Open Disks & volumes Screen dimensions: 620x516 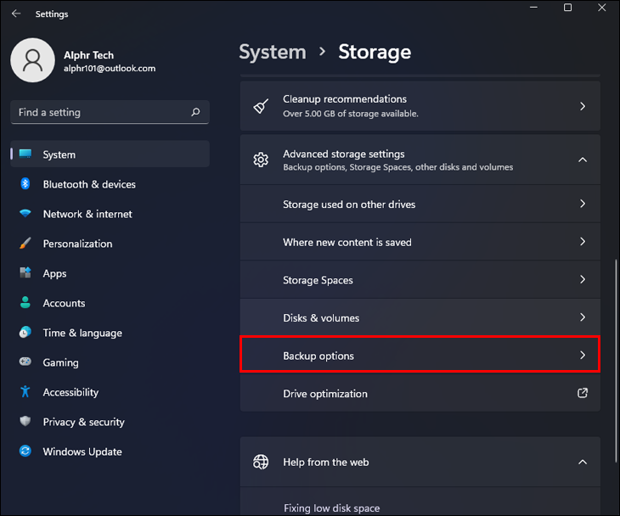[420, 317]
